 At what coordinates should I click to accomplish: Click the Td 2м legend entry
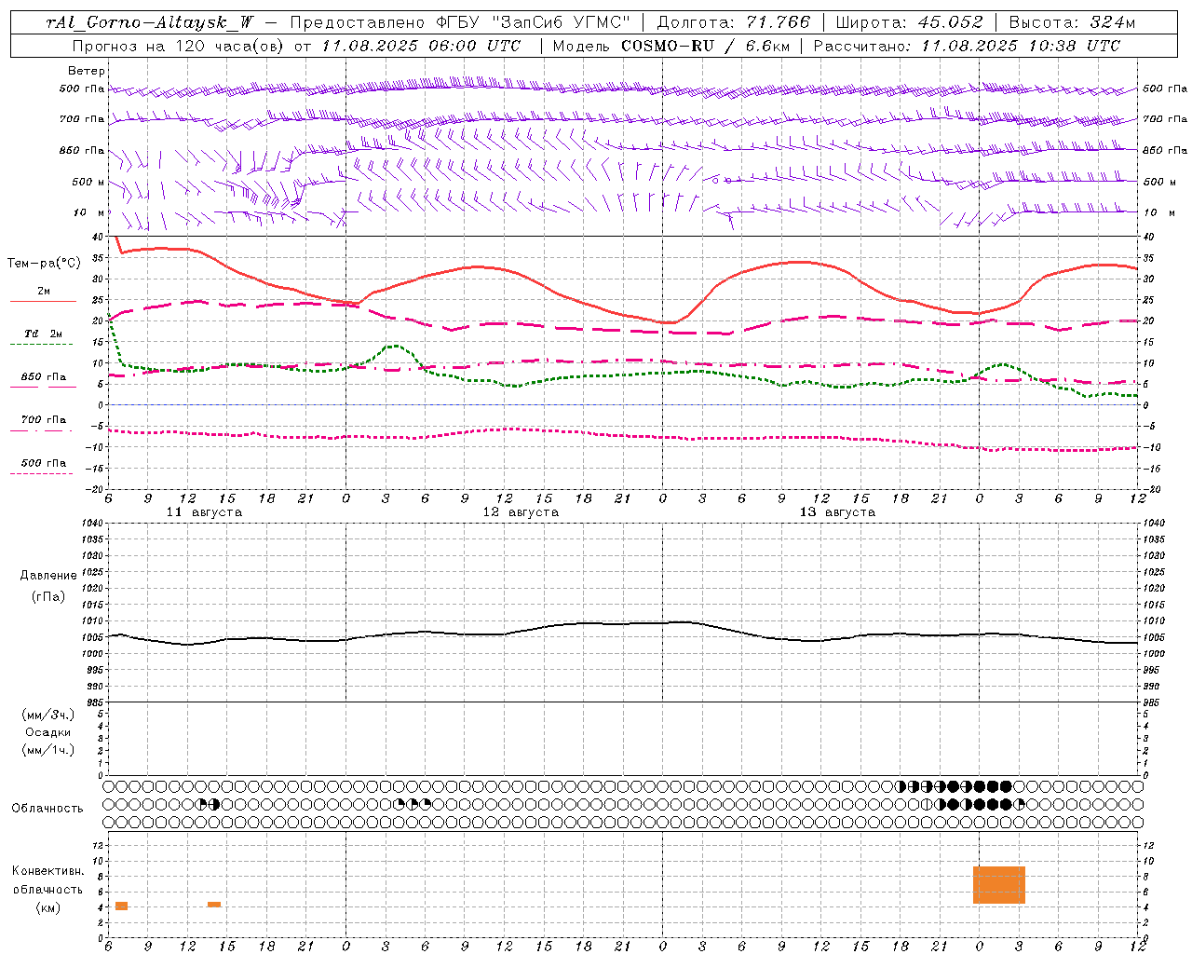click(44, 334)
